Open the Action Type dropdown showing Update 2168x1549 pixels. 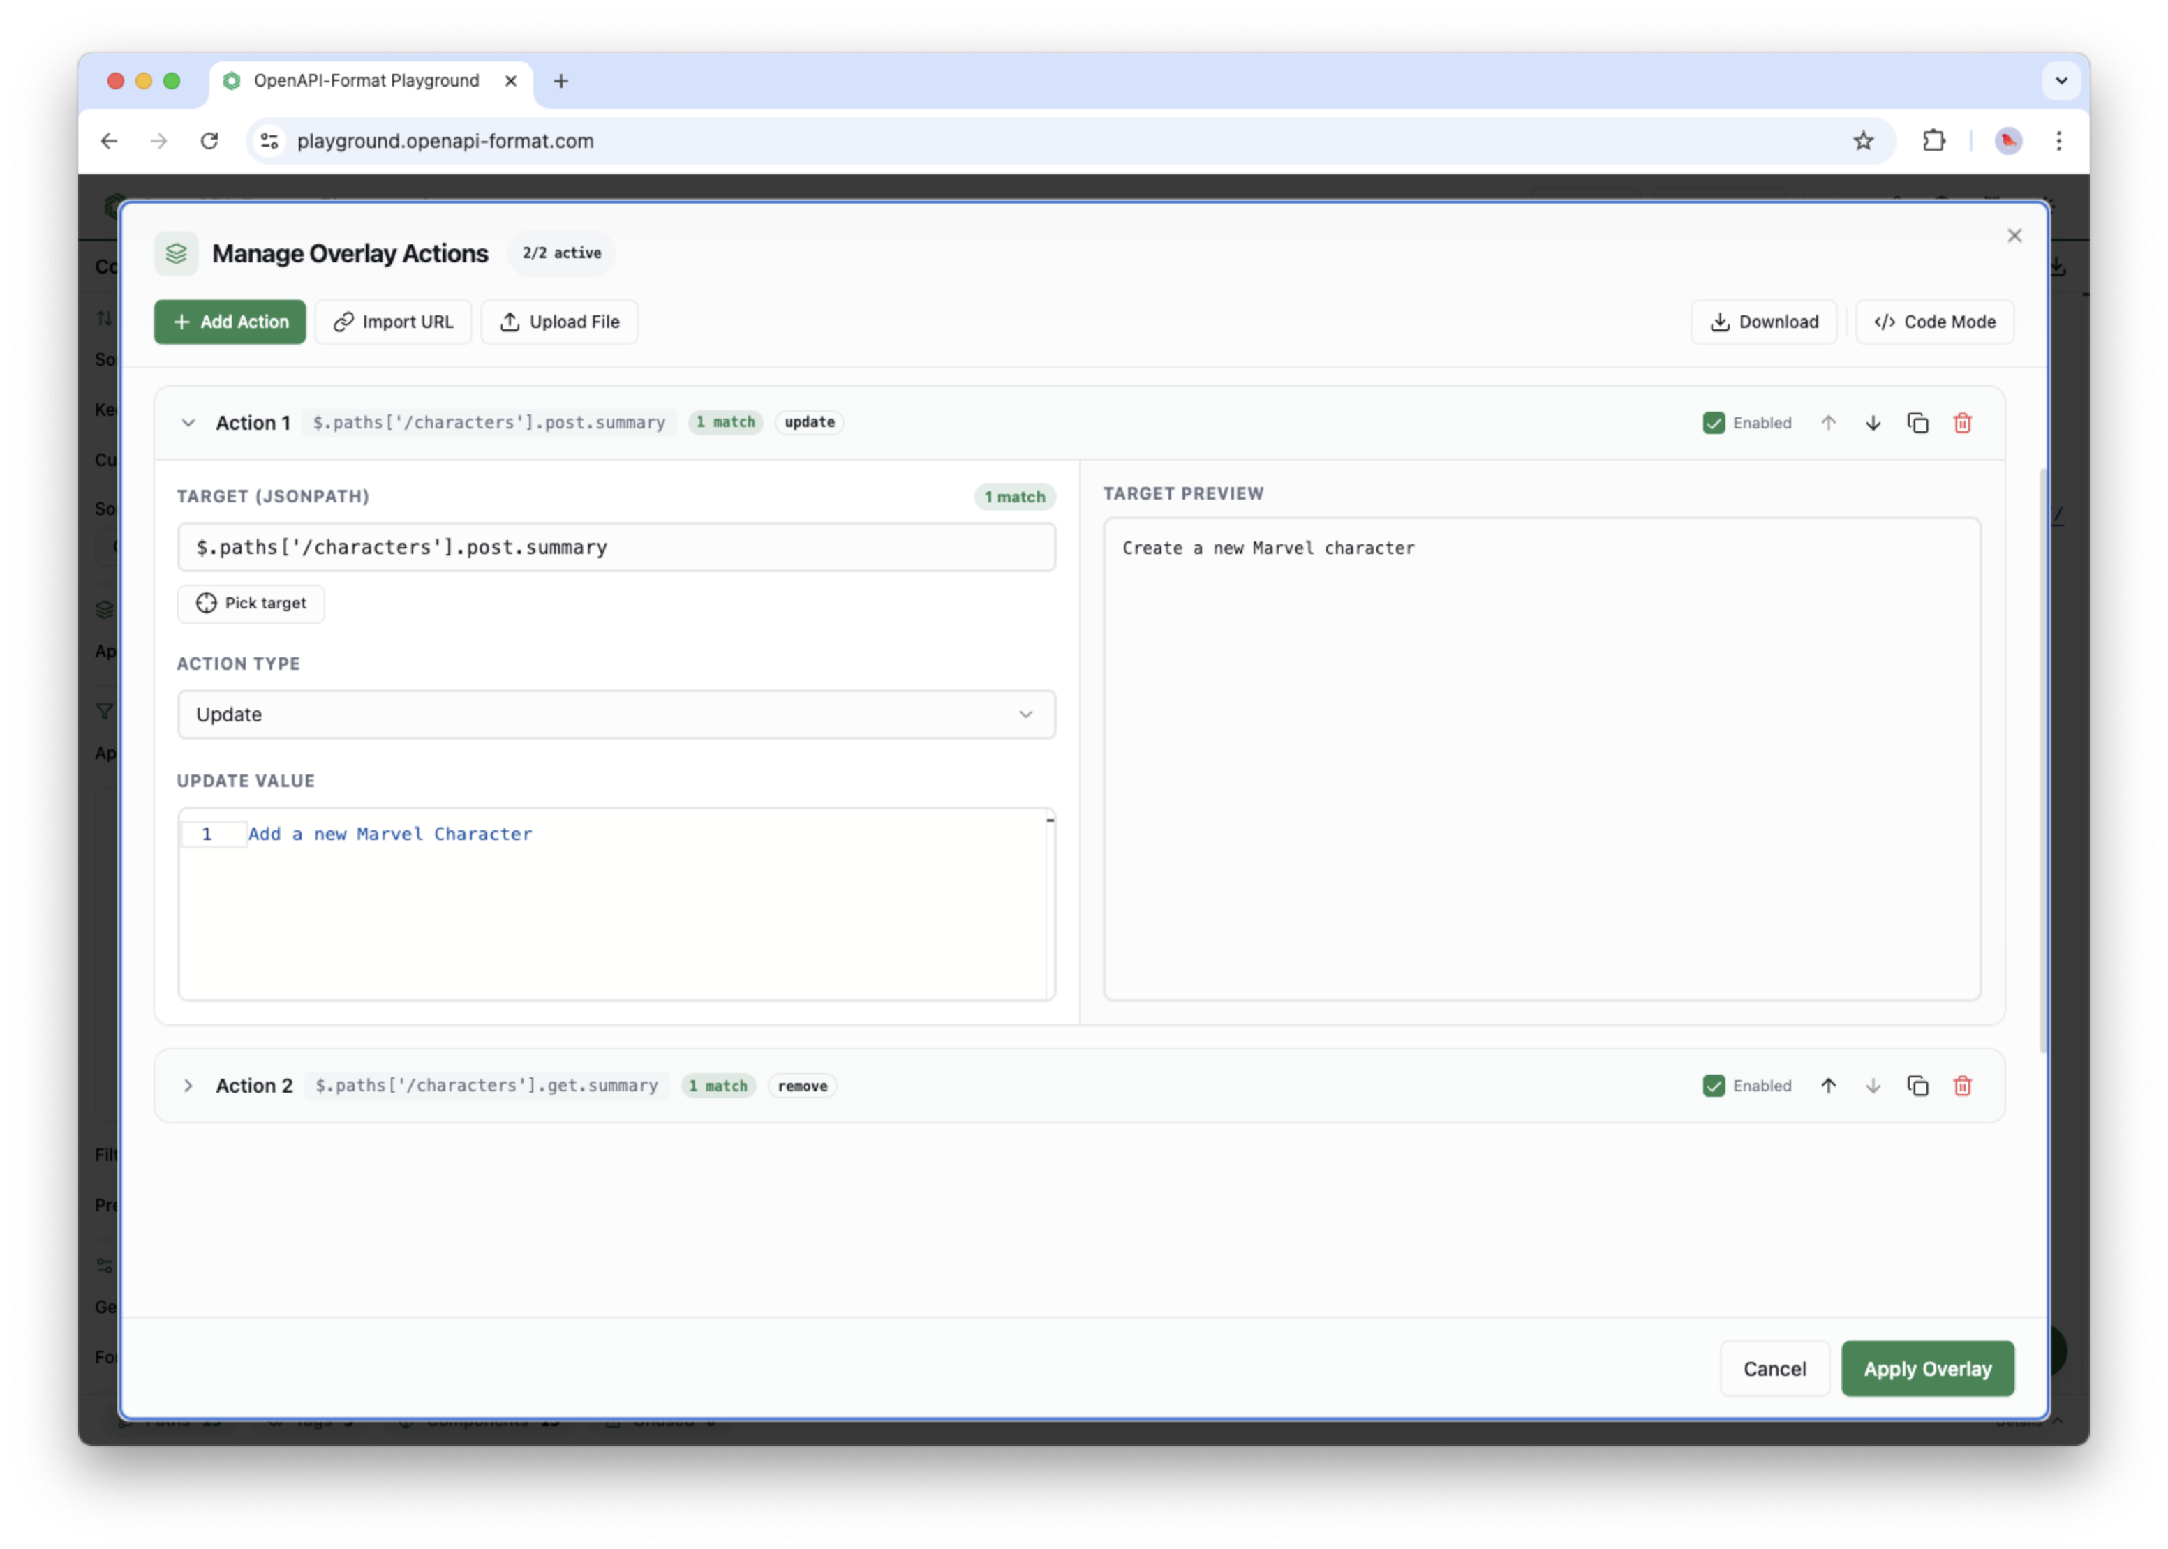tap(616, 714)
